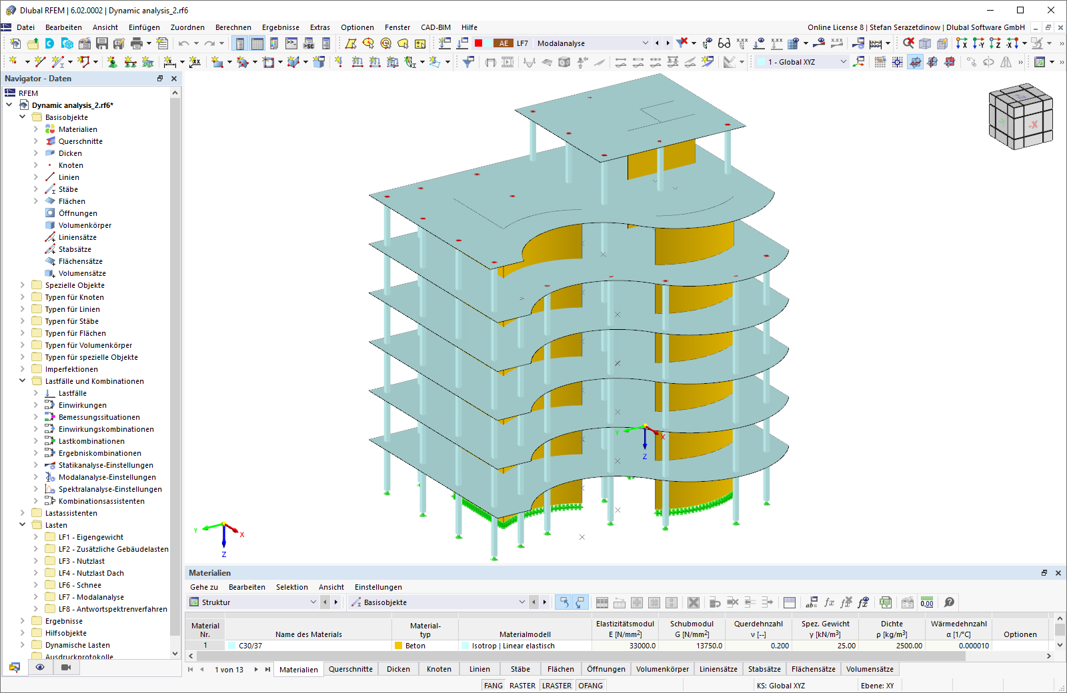Viewport: 1067px width, 693px height.
Task: Click the camera views icon at navigator bottom
Action: (x=65, y=667)
